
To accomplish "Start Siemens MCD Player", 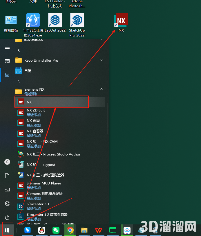I will [44, 185].
